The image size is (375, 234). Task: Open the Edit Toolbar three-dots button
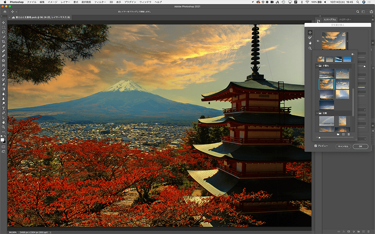click(x=3, y=132)
